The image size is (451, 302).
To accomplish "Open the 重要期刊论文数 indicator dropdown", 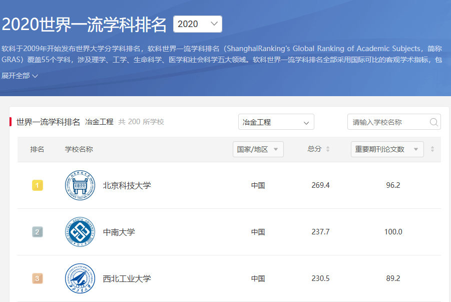I will click(387, 149).
